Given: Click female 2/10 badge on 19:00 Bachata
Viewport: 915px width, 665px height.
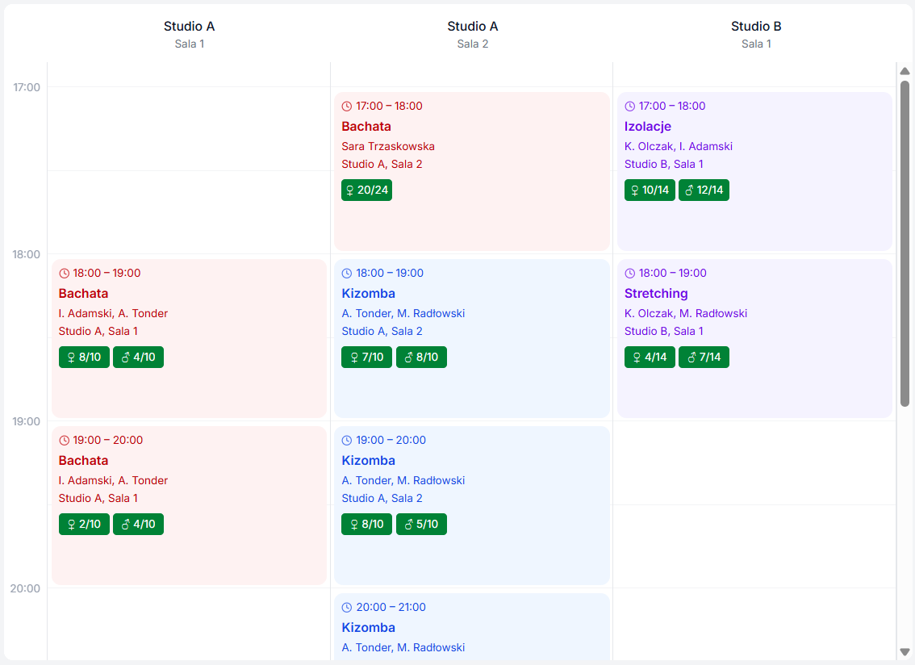Looking at the screenshot, I should point(84,525).
